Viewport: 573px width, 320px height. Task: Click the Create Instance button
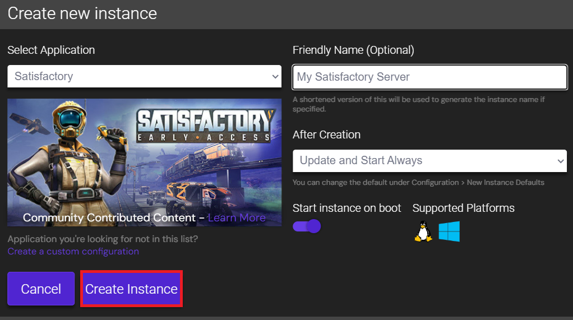pos(131,289)
